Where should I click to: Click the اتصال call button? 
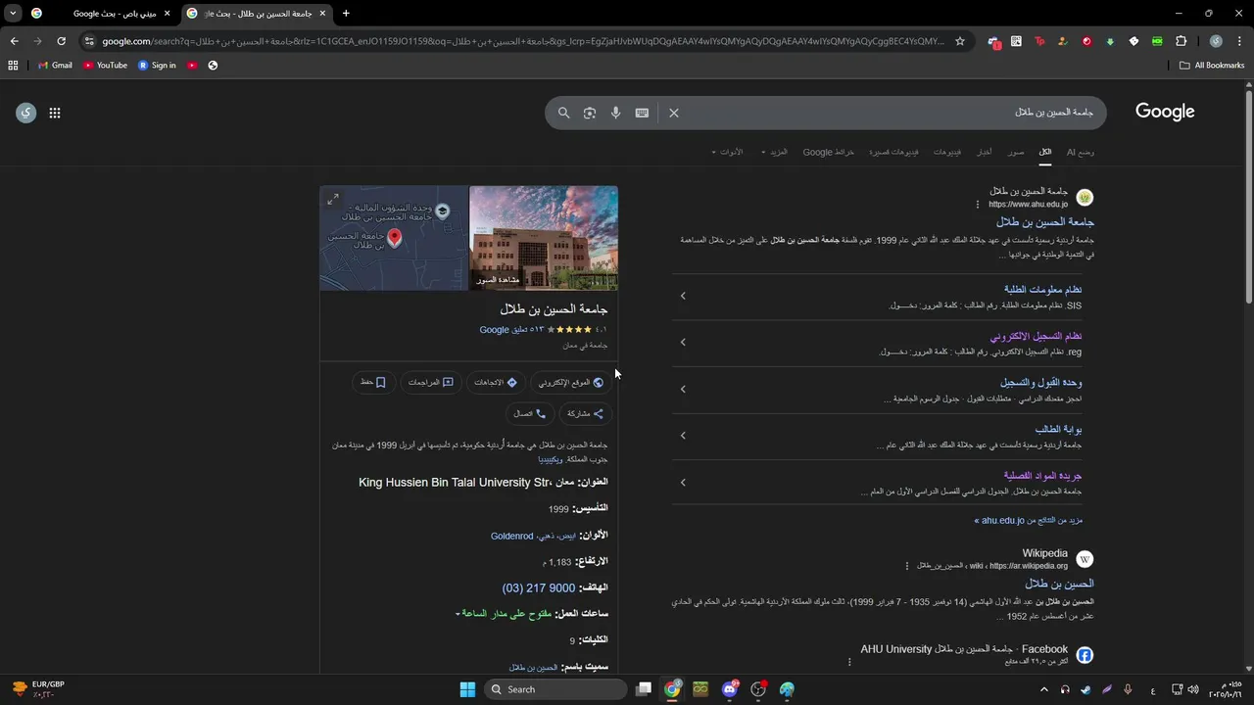click(530, 414)
